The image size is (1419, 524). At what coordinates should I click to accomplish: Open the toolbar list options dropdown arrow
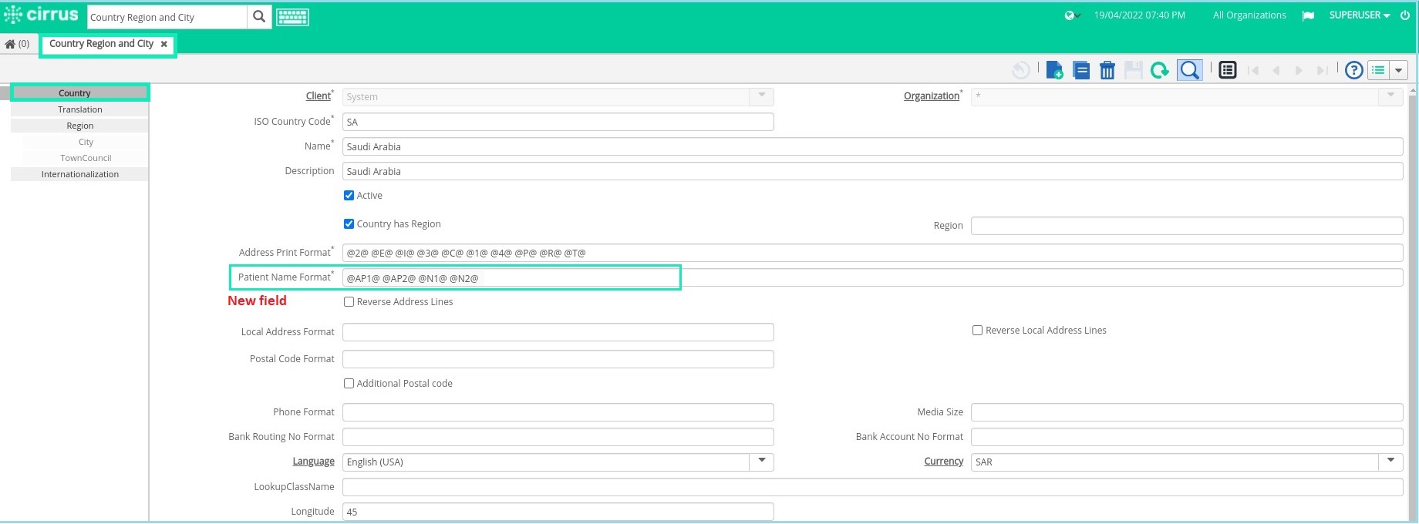tap(1398, 70)
